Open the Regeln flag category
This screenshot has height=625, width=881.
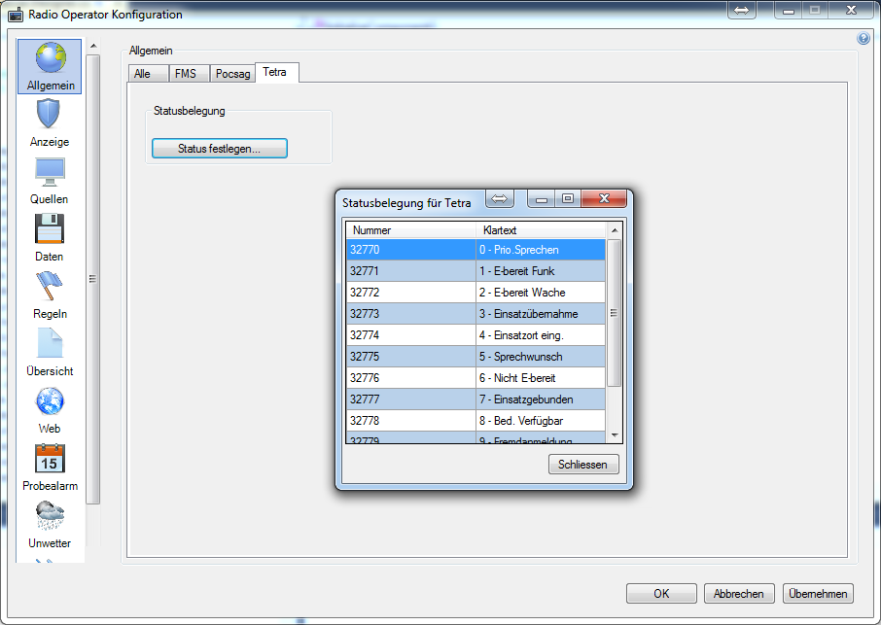click(x=49, y=295)
